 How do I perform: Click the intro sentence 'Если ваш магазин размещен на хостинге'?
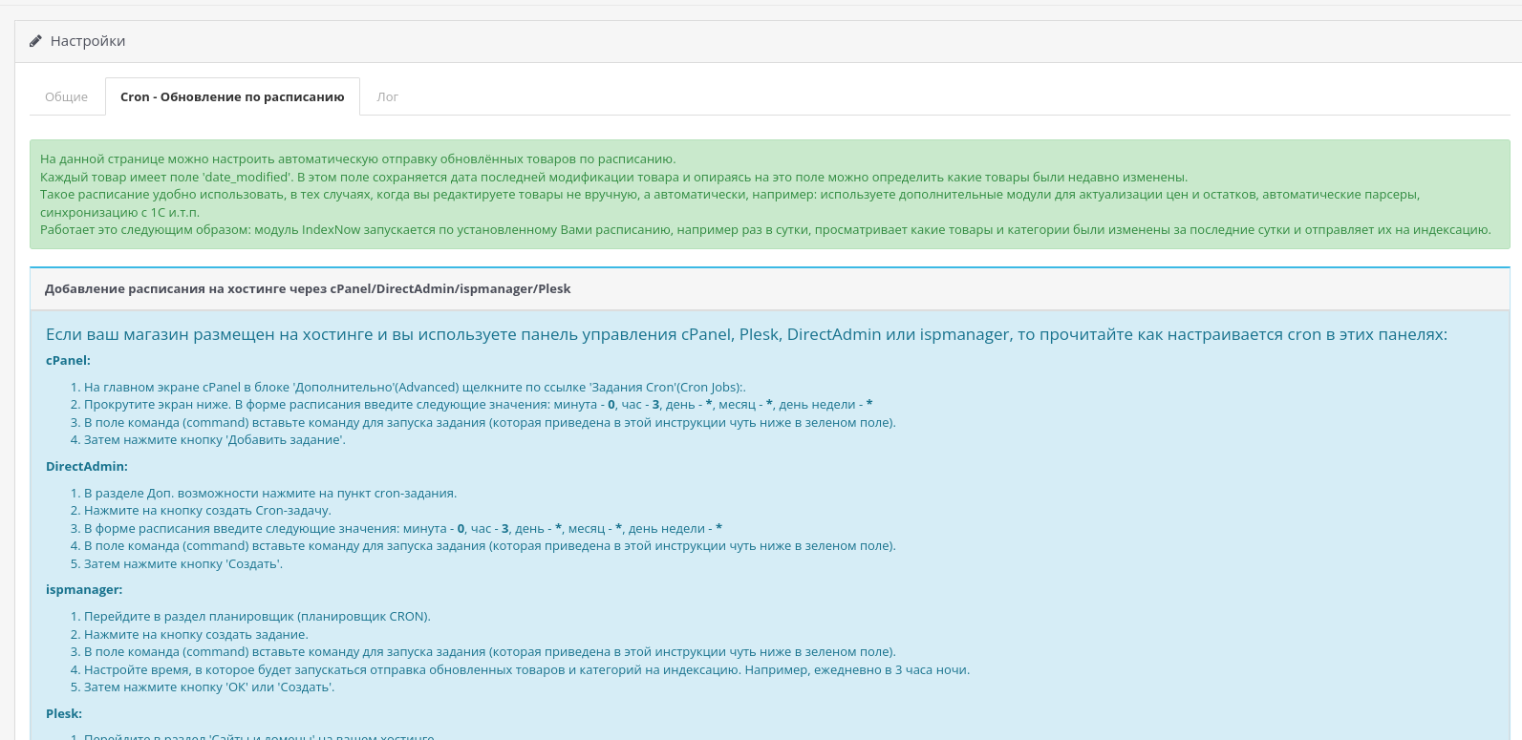coord(746,334)
